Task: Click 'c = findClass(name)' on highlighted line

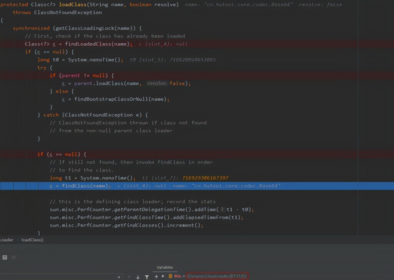Action: pyautogui.click(x=80, y=186)
